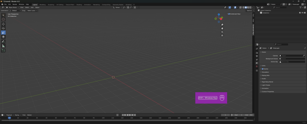Screen dimensions: 307x124
Task: Expand the Screencast Keys panel arrow
Action: tap(228, 14)
